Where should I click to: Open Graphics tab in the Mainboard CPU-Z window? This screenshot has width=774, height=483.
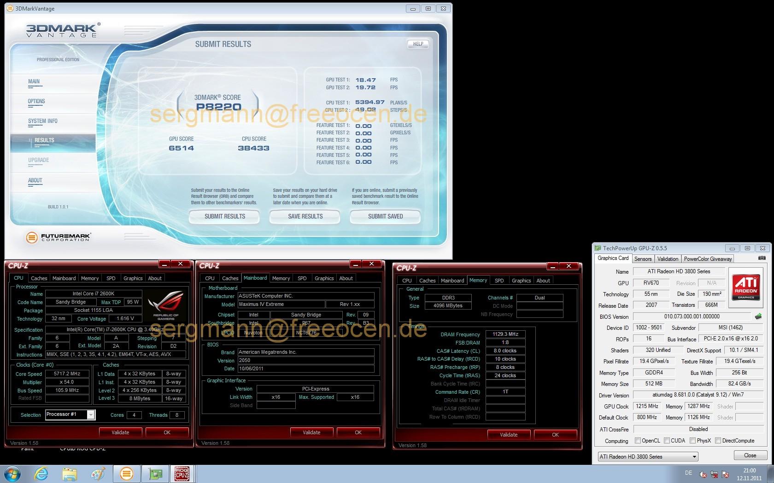pos(324,278)
